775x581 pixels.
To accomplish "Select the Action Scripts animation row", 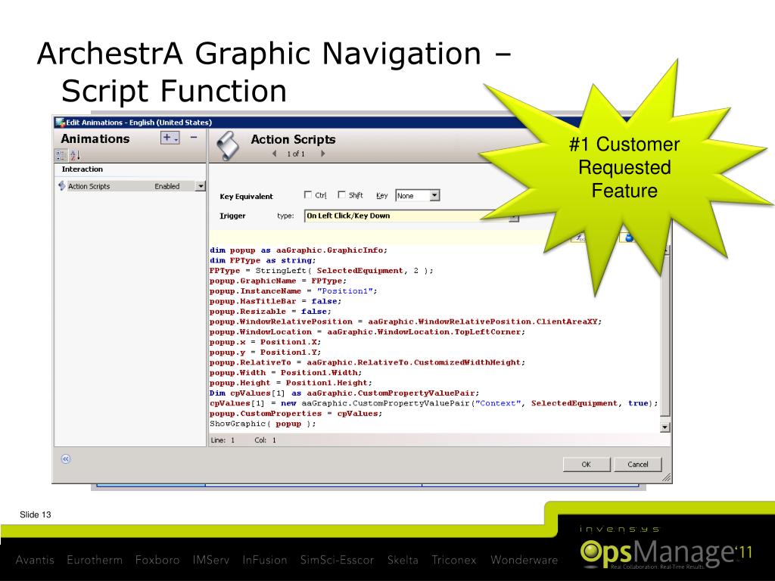I will pyautogui.click(x=130, y=186).
